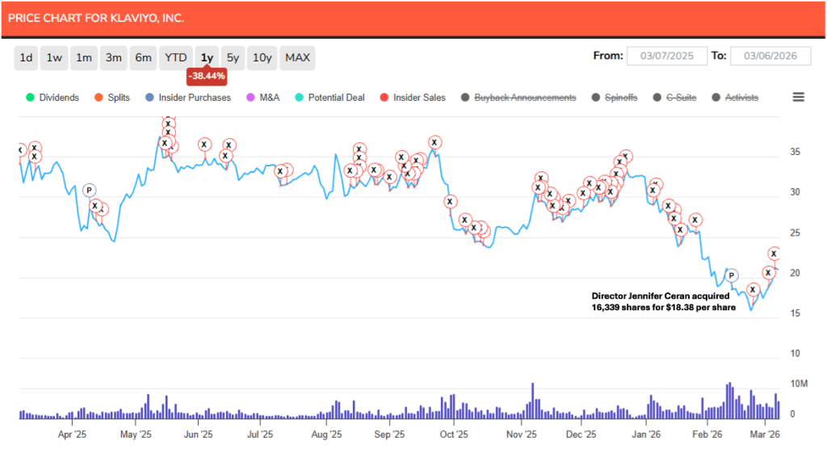Click the From date input field
Image resolution: width=827 pixels, height=449 pixels.
666,56
